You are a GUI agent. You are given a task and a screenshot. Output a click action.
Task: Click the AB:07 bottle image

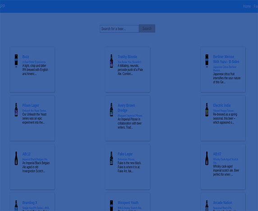click(x=207, y=158)
